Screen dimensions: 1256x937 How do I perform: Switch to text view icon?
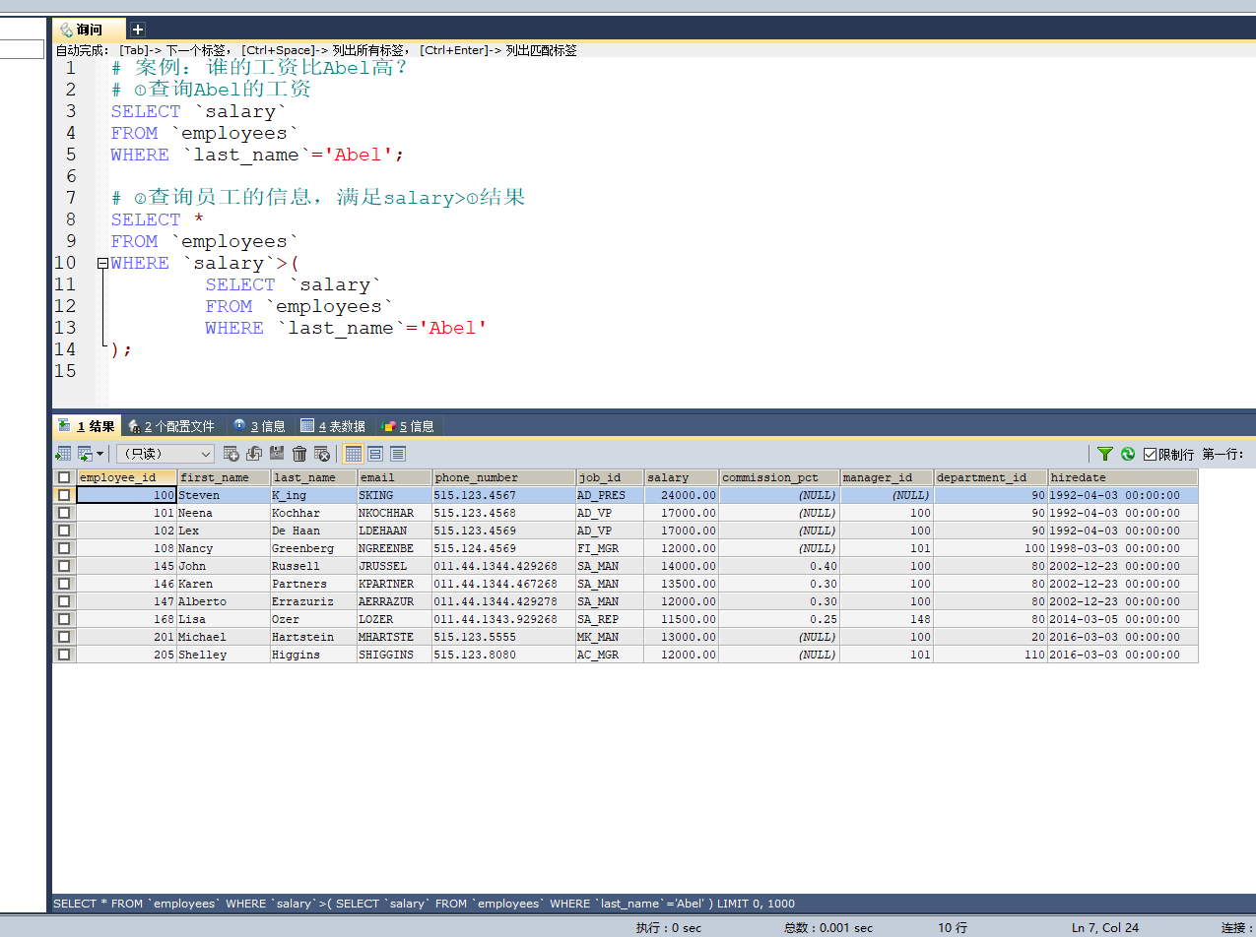point(398,454)
